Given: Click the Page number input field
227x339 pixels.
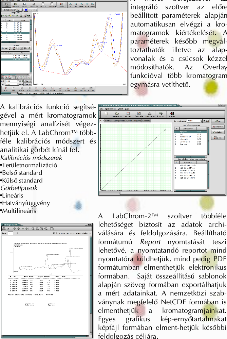Looking at the screenshot, I should pyautogui.click(x=11, y=234).
